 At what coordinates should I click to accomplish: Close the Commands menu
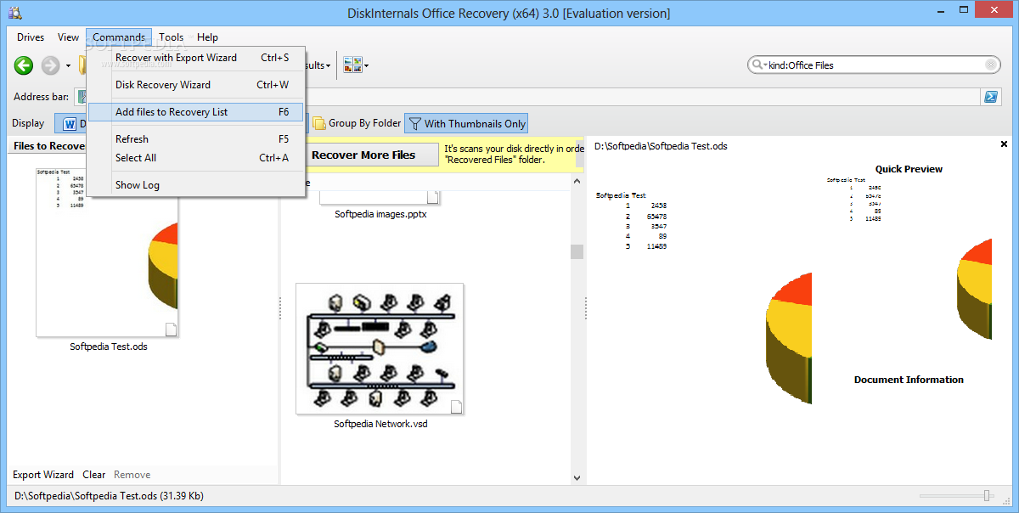coord(119,37)
